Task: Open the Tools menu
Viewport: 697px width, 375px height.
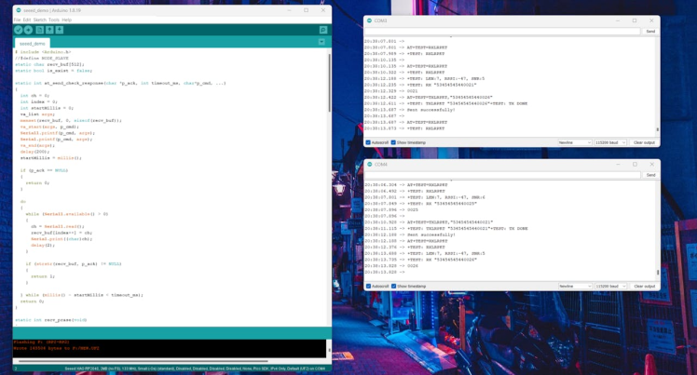Action: coord(54,20)
